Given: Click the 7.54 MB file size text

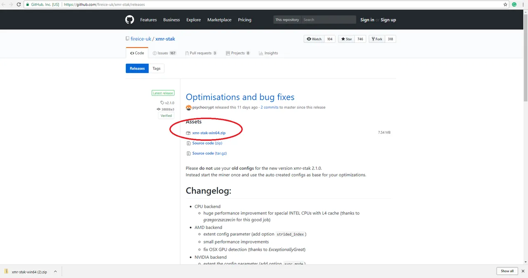Looking at the screenshot, I should coord(384,133).
